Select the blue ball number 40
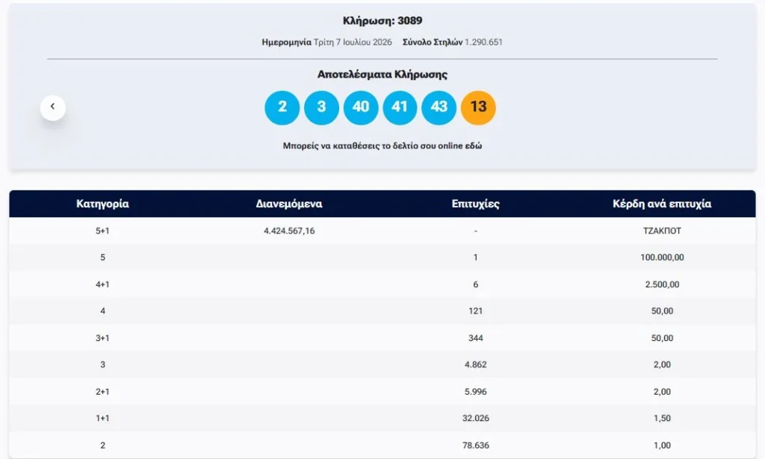Image resolution: width=765 pixels, height=459 pixels. pos(361,107)
